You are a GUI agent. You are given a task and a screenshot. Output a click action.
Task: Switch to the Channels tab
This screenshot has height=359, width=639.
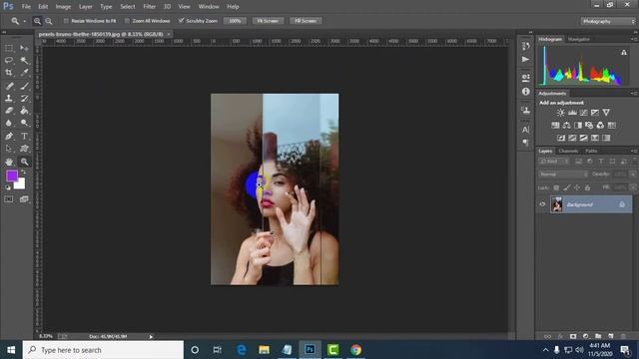pos(568,151)
